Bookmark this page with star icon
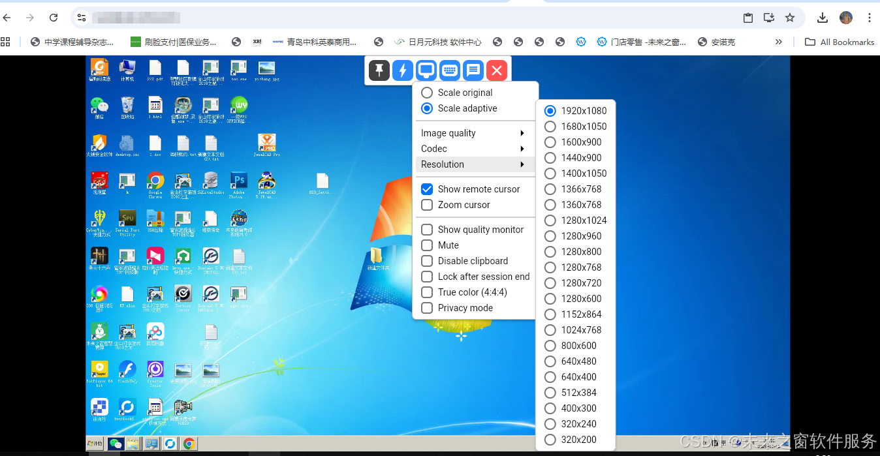Viewport: 880px width, 456px height. coord(790,18)
